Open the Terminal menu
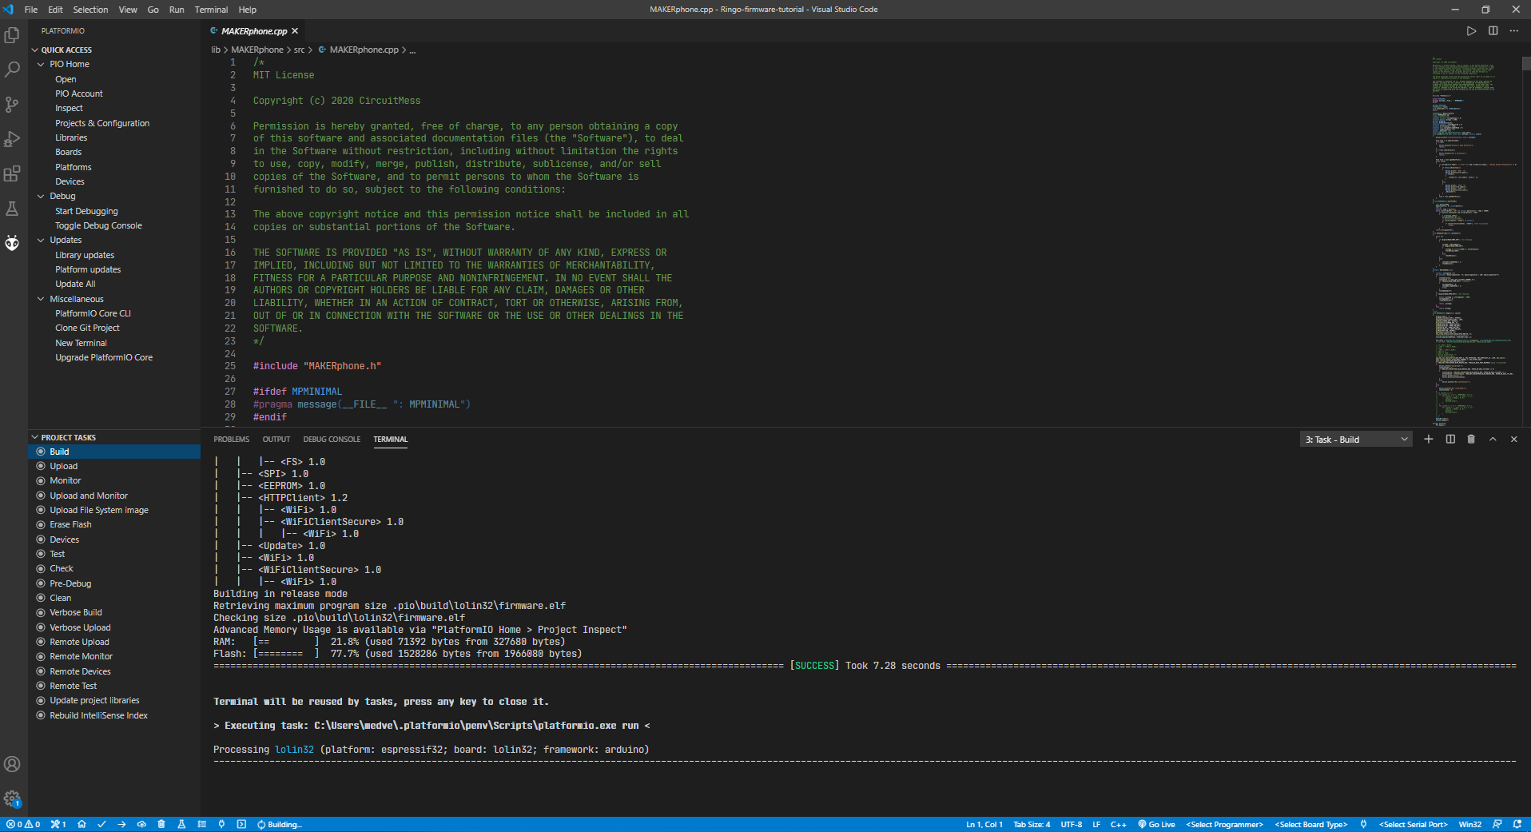The height and width of the screenshot is (832, 1531). pos(211,10)
